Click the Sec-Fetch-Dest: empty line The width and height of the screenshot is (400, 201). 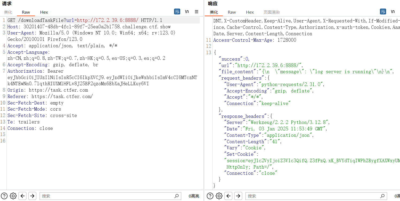35,103
